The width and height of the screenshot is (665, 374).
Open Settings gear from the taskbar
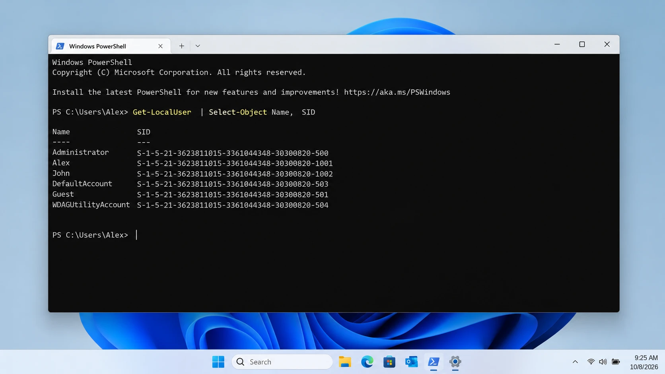point(455,362)
